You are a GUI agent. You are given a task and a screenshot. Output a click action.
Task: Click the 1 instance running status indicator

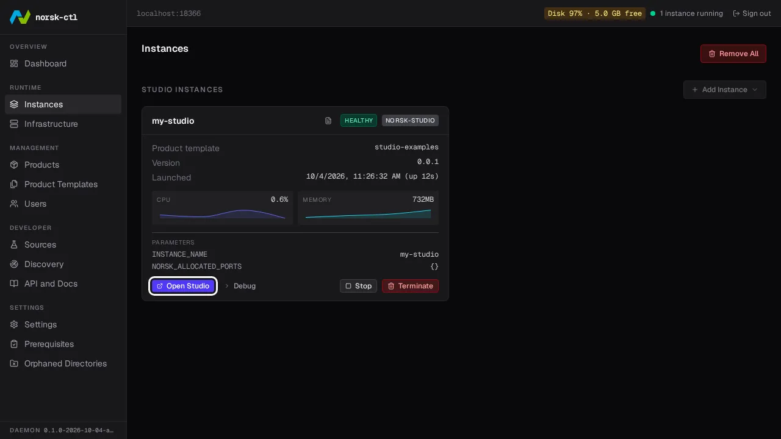(x=686, y=13)
